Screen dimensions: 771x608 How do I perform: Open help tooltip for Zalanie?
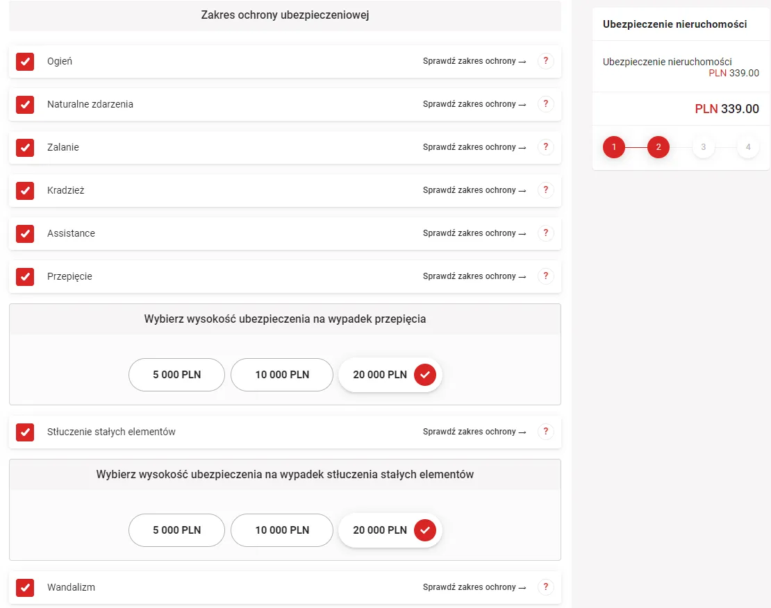pos(546,146)
